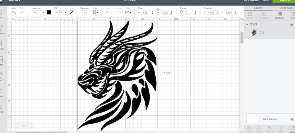Click the Undo arrow icon

(13, 12)
